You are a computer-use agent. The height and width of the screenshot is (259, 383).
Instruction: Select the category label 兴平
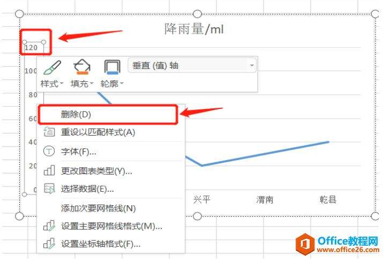(x=201, y=200)
